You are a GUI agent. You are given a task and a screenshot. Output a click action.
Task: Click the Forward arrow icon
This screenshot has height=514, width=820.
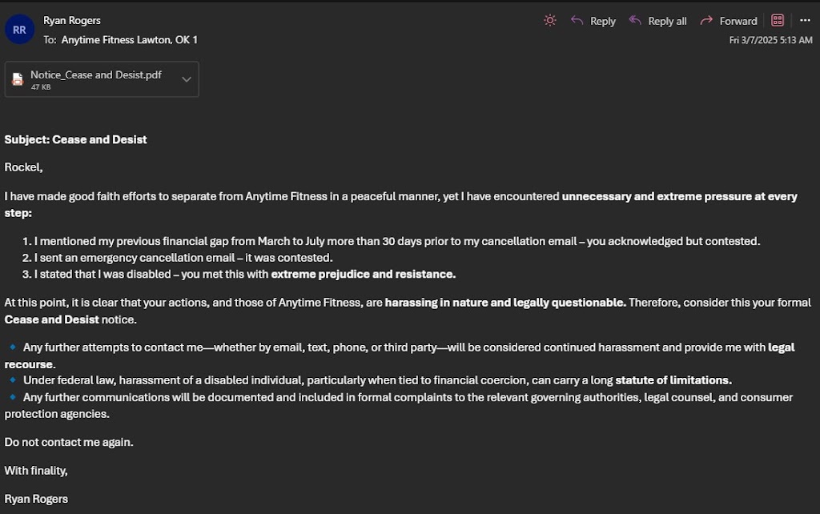point(706,21)
